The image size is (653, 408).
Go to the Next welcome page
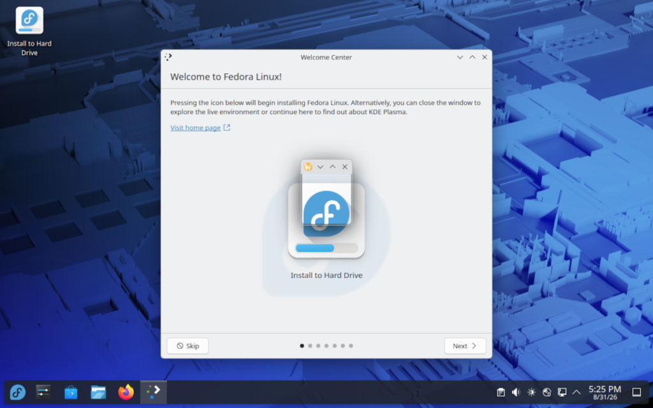tap(465, 346)
